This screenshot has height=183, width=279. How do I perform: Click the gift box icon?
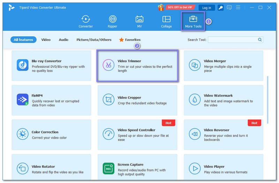coord(161,7)
